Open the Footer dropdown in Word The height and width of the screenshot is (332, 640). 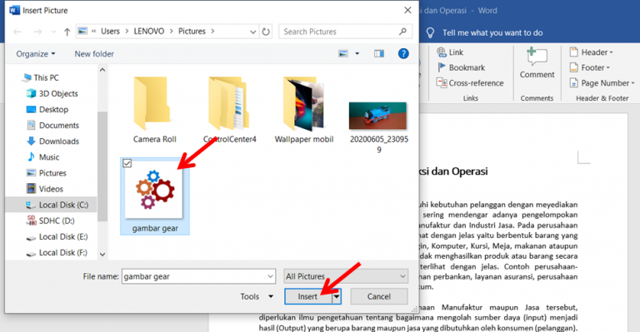click(590, 67)
